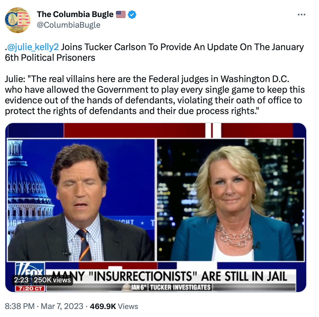
Task: Click the Capitol dome icon by JAN 6
Action: pos(126,287)
